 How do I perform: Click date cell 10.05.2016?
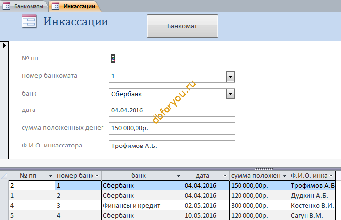coord(206,215)
